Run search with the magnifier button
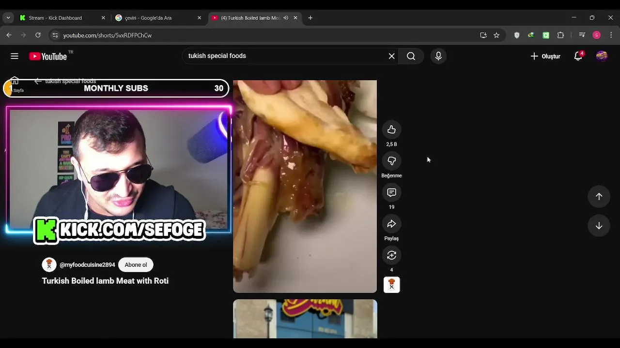The width and height of the screenshot is (620, 348). 411,56
